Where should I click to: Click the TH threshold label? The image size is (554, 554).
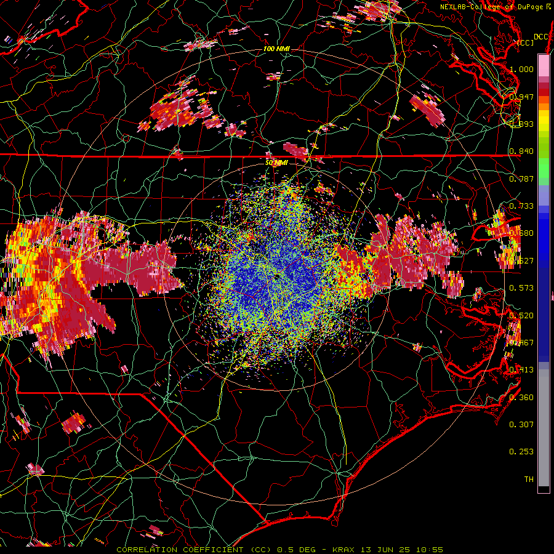pyautogui.click(x=529, y=480)
